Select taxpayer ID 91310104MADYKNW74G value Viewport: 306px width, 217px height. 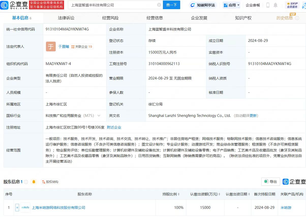(x=270, y=64)
